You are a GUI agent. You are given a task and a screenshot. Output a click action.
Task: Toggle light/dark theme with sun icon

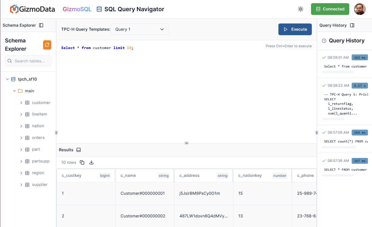click(x=301, y=9)
